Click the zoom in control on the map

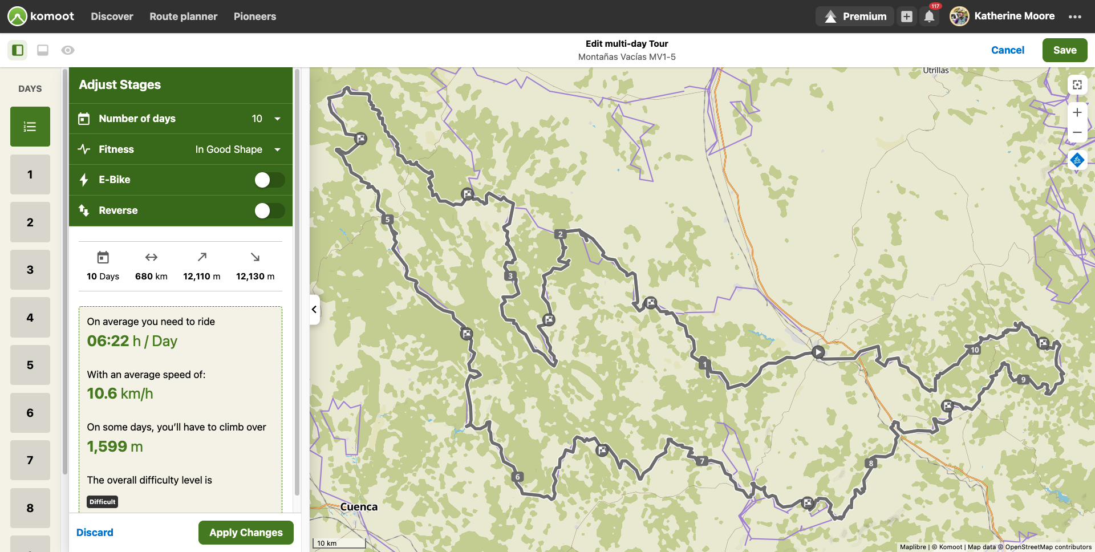click(x=1077, y=112)
